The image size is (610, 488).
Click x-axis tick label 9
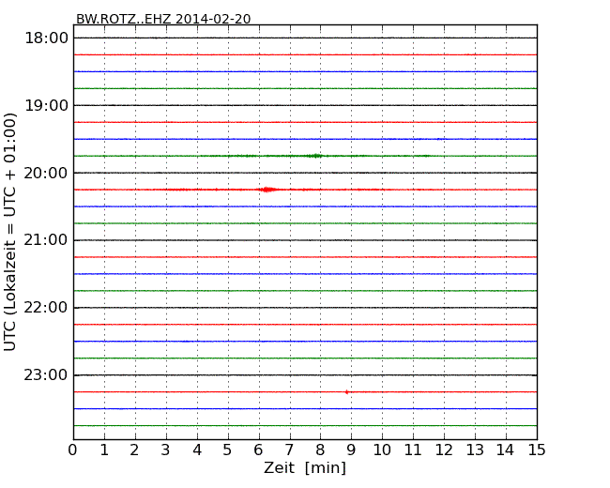pyautogui.click(x=351, y=450)
